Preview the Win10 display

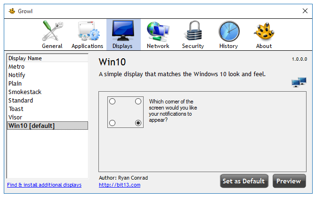(289, 181)
